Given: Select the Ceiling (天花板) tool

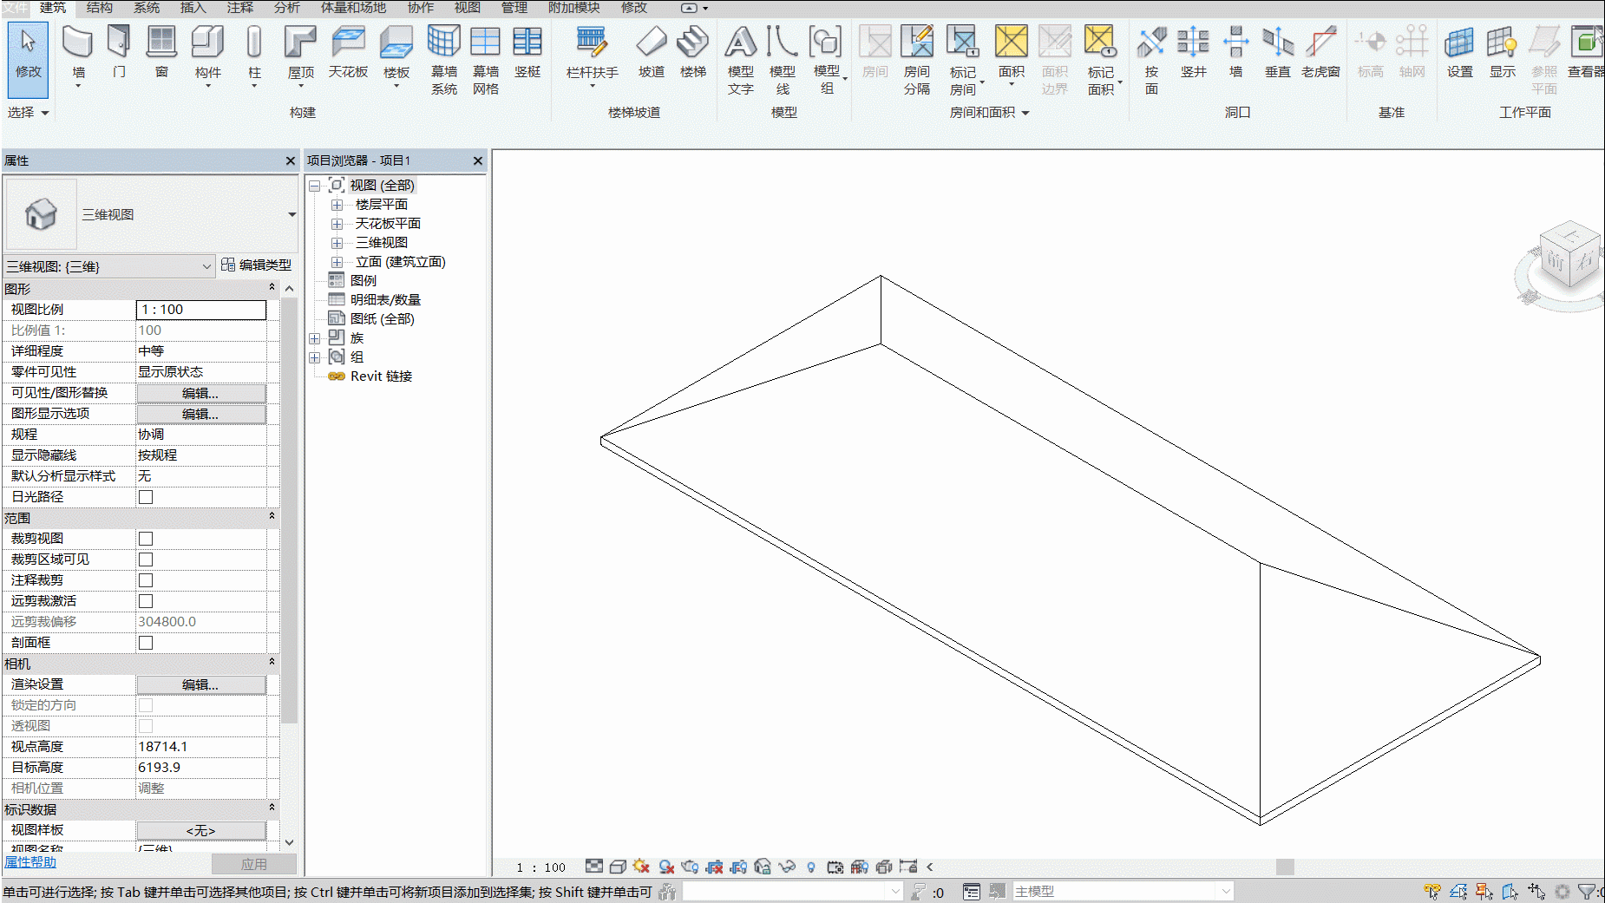Looking at the screenshot, I should point(348,52).
